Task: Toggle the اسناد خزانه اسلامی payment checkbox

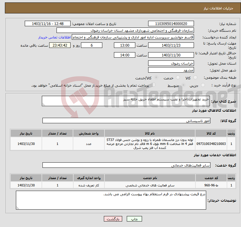Action: [153, 85]
